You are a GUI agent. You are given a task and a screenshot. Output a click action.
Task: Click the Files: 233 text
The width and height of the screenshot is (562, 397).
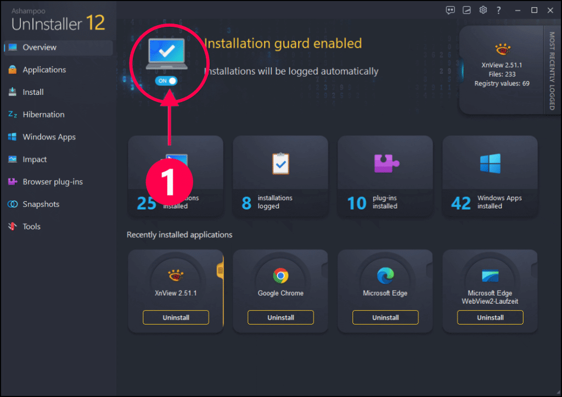(x=502, y=75)
